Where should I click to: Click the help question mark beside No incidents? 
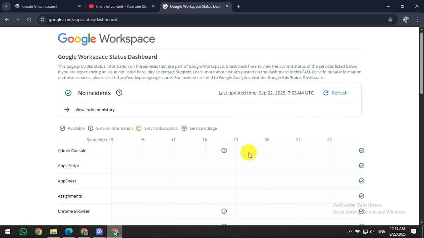coord(119,93)
